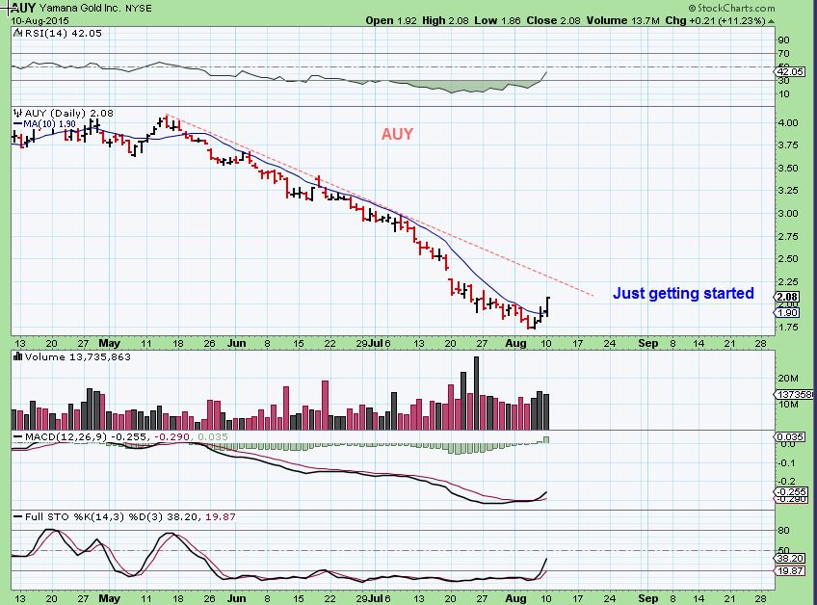Click the MA(10) 1.90 legend entry

point(45,124)
